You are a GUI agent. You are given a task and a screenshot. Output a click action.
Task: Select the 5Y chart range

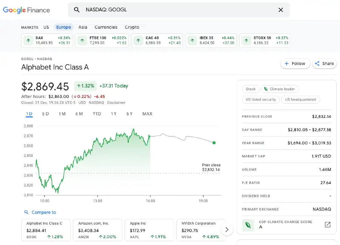[x=129, y=114]
